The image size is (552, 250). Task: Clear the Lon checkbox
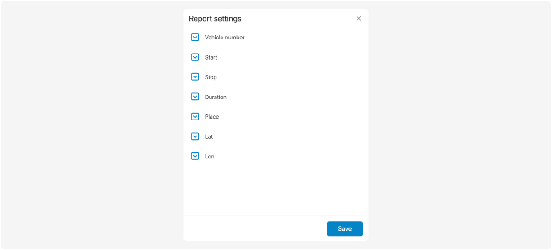point(195,156)
